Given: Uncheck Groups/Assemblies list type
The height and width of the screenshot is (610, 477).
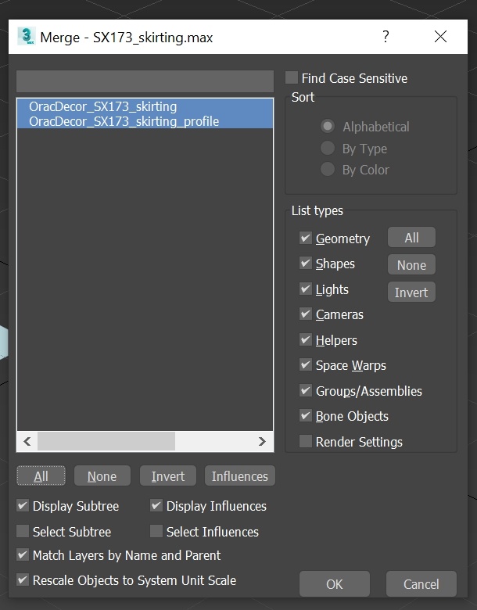Looking at the screenshot, I should (306, 390).
